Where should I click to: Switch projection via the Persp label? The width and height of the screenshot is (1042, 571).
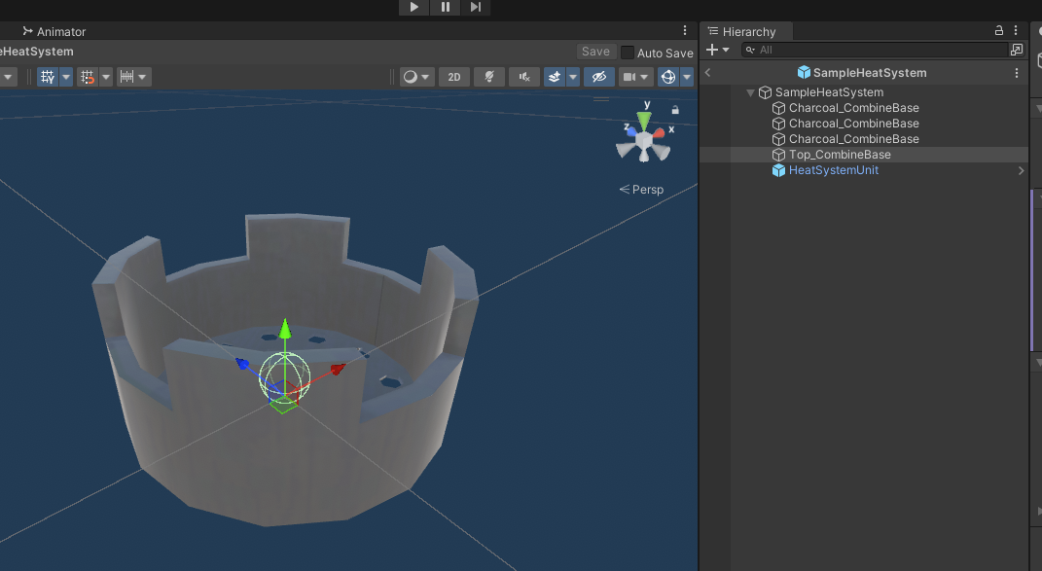[x=641, y=190]
